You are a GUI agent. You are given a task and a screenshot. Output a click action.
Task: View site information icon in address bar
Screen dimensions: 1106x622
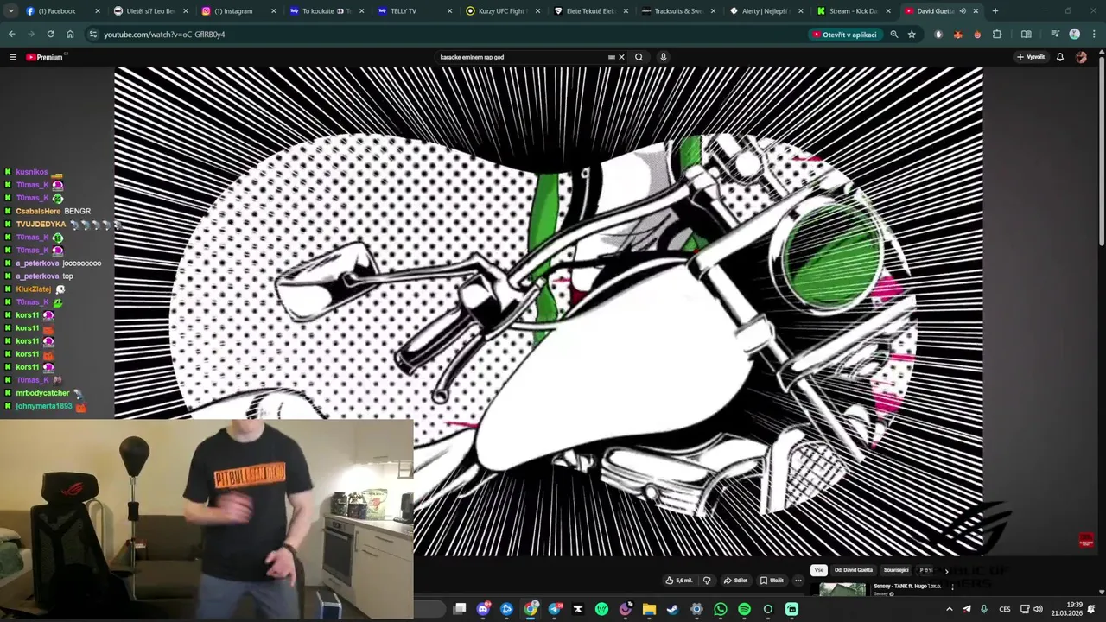click(x=93, y=35)
